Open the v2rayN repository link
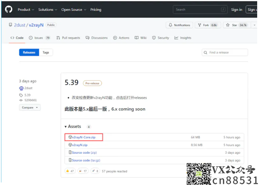259x185 pixels. click(36, 25)
